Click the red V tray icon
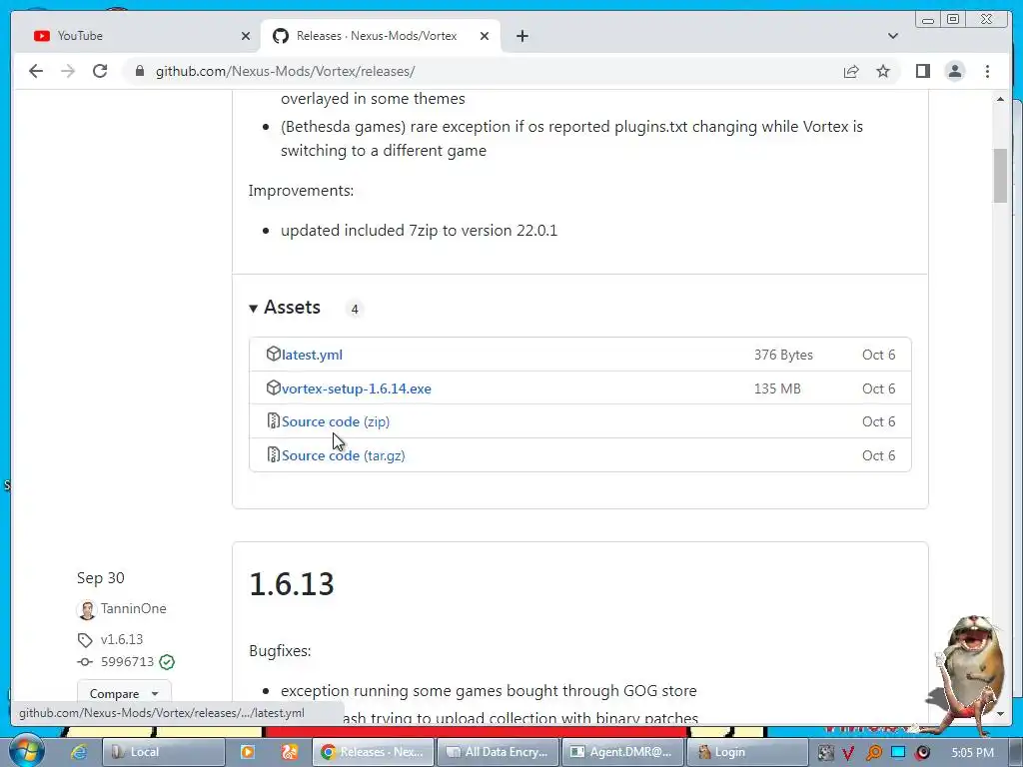Viewport: 1023px width, 767px height. [848, 753]
